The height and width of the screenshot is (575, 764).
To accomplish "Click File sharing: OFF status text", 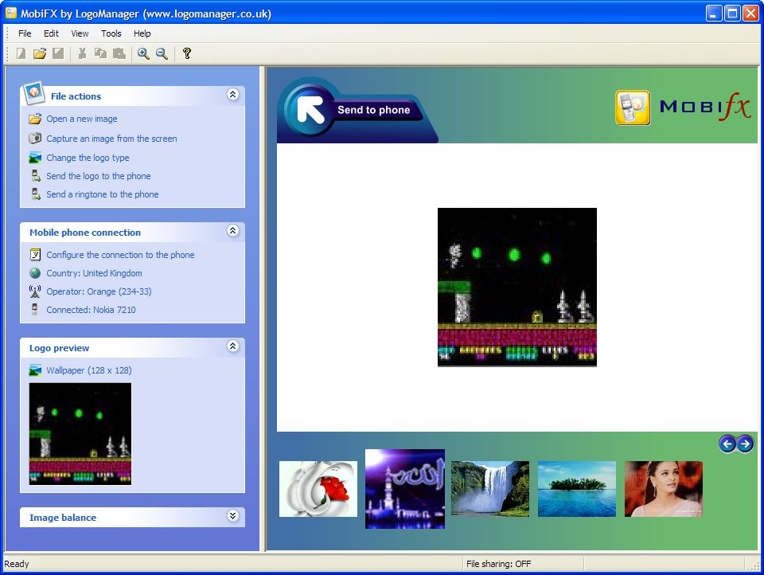I will tap(498, 564).
